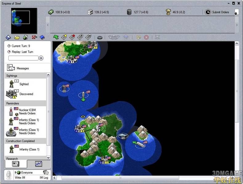The height and width of the screenshot is (184, 243).
Task: Click the globe world icon in toolbar
Action: point(26,37)
